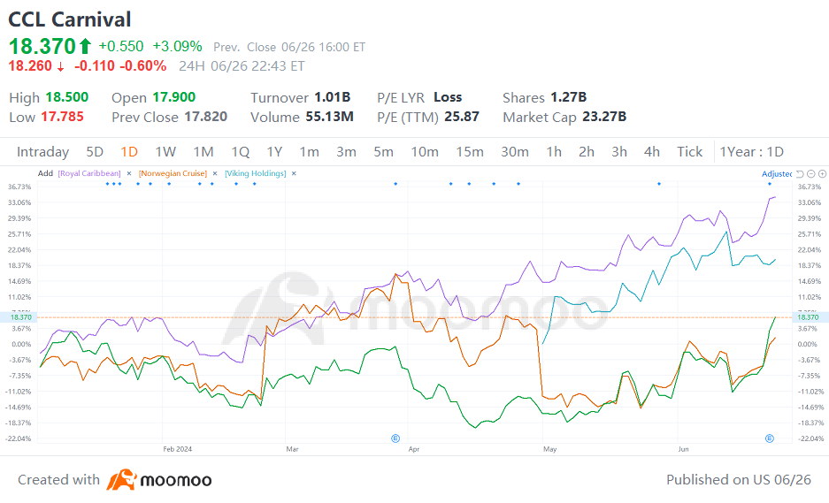Select the 10m interval tab

coord(425,152)
